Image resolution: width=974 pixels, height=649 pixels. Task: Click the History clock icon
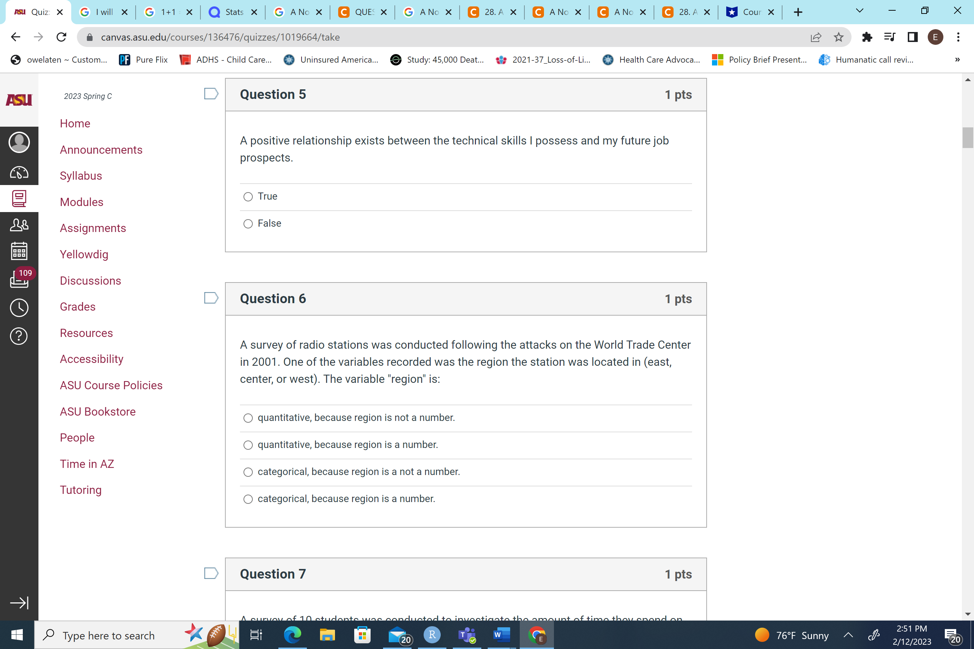tap(19, 307)
